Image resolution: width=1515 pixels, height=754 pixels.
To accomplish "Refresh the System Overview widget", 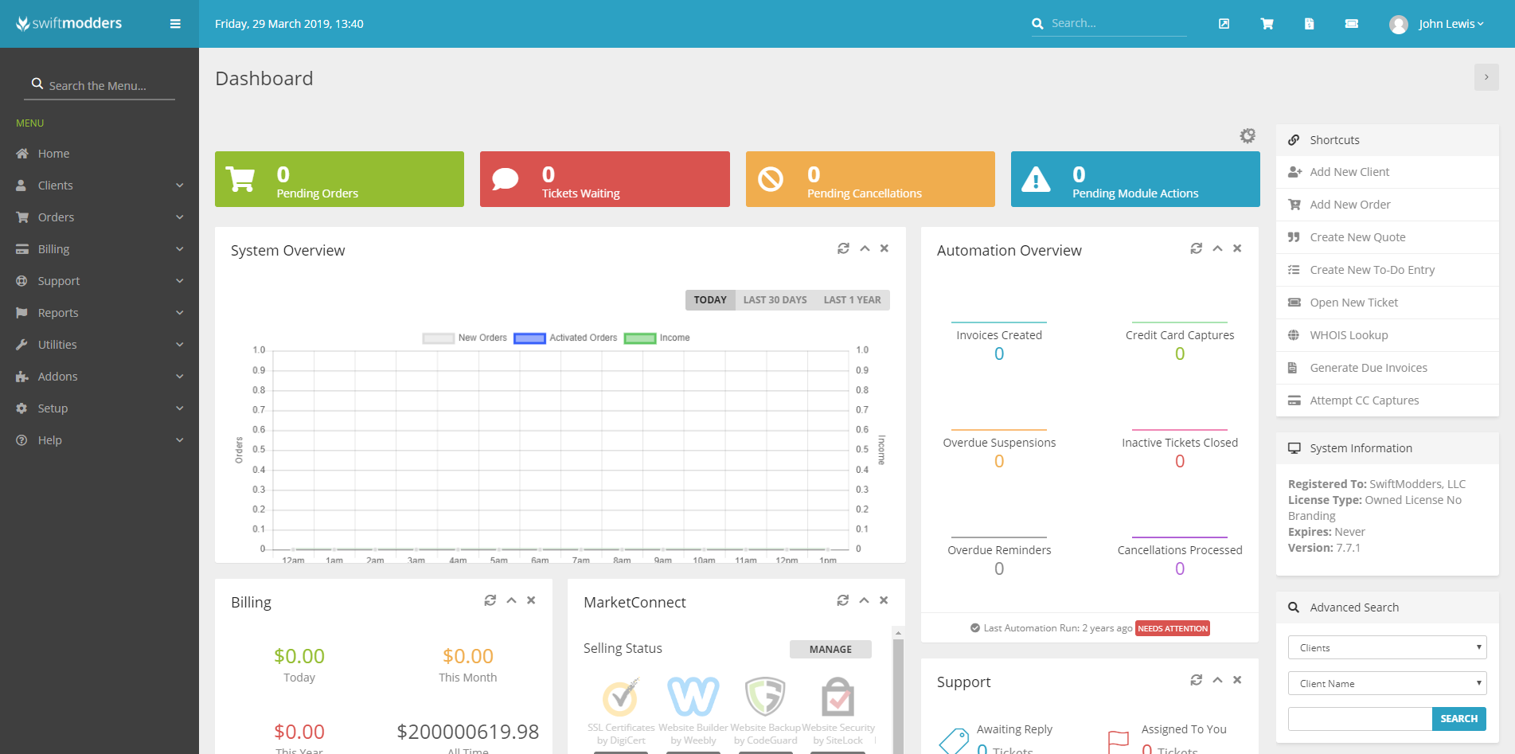I will (x=843, y=248).
